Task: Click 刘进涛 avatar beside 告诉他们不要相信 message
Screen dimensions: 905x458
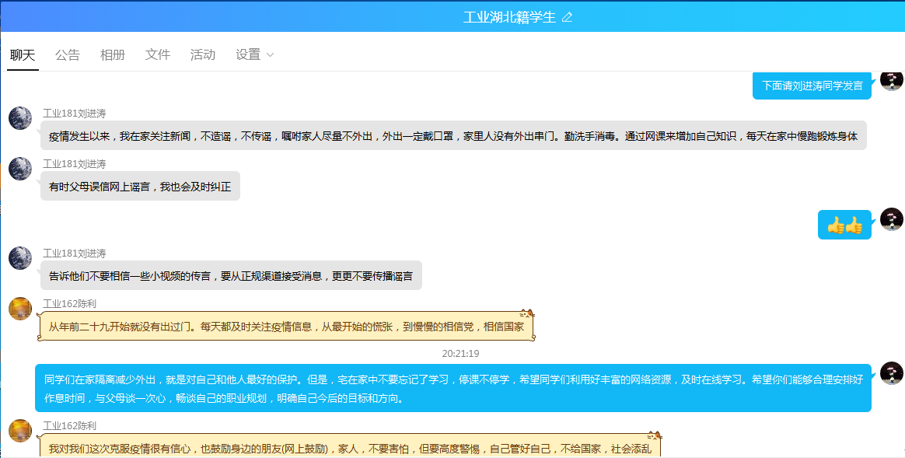Action: (20, 257)
